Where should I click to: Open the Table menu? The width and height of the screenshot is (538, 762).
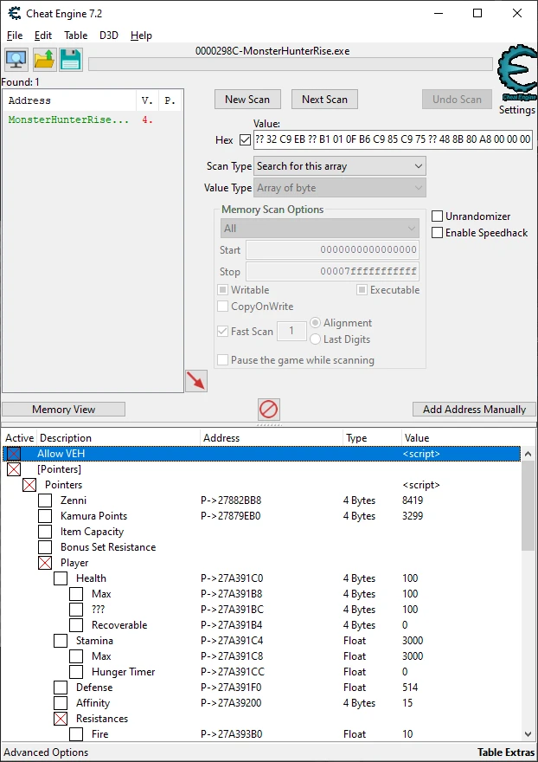click(76, 36)
